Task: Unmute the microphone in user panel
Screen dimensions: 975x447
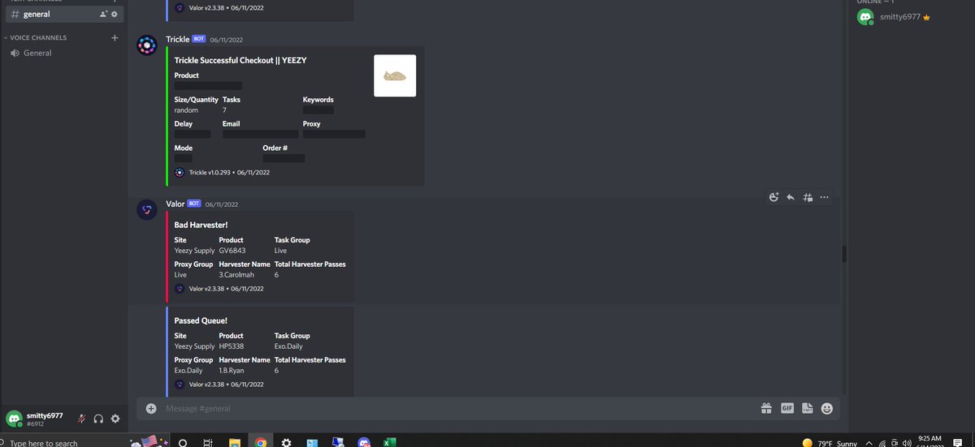Action: [81, 419]
